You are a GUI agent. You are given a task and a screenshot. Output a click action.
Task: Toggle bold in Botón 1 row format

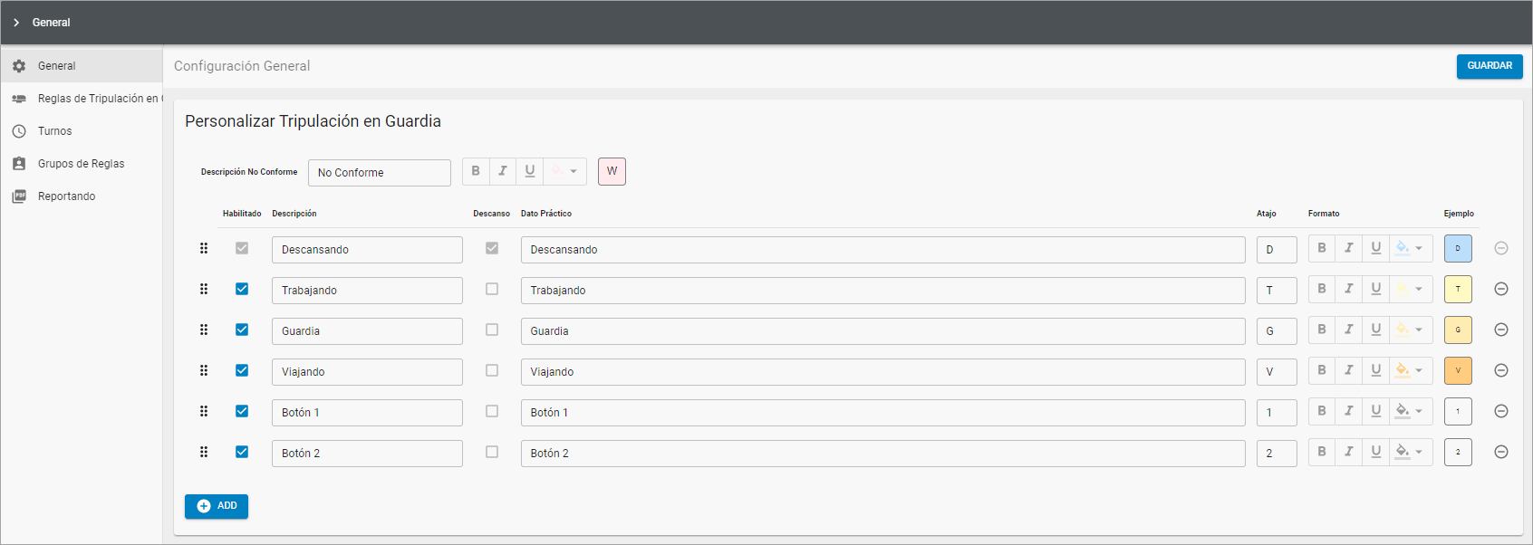click(x=1322, y=411)
